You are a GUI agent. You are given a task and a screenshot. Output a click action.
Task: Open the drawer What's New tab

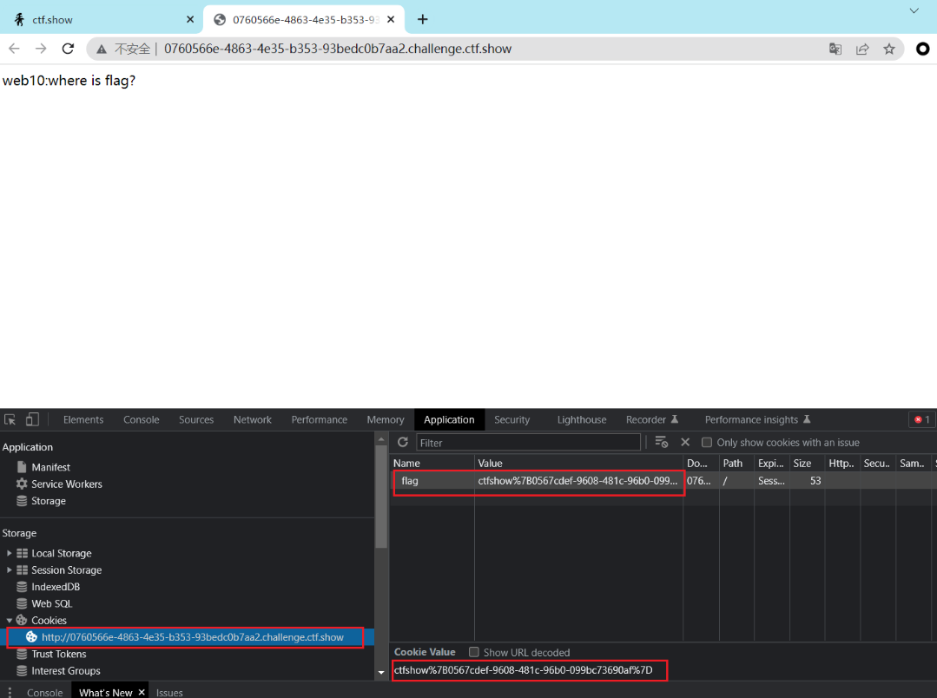(x=105, y=692)
